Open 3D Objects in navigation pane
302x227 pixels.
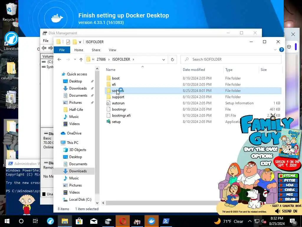click(78, 150)
